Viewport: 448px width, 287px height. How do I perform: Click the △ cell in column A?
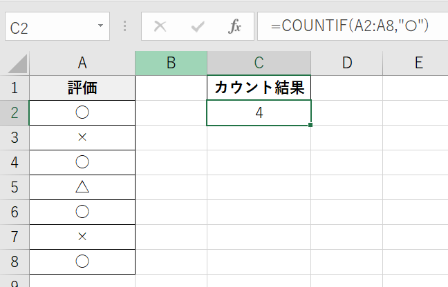pyautogui.click(x=82, y=187)
